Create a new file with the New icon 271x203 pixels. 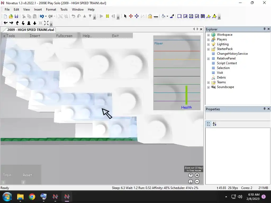point(5,16)
